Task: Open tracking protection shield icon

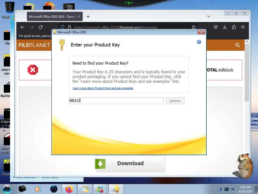Action: point(62,27)
